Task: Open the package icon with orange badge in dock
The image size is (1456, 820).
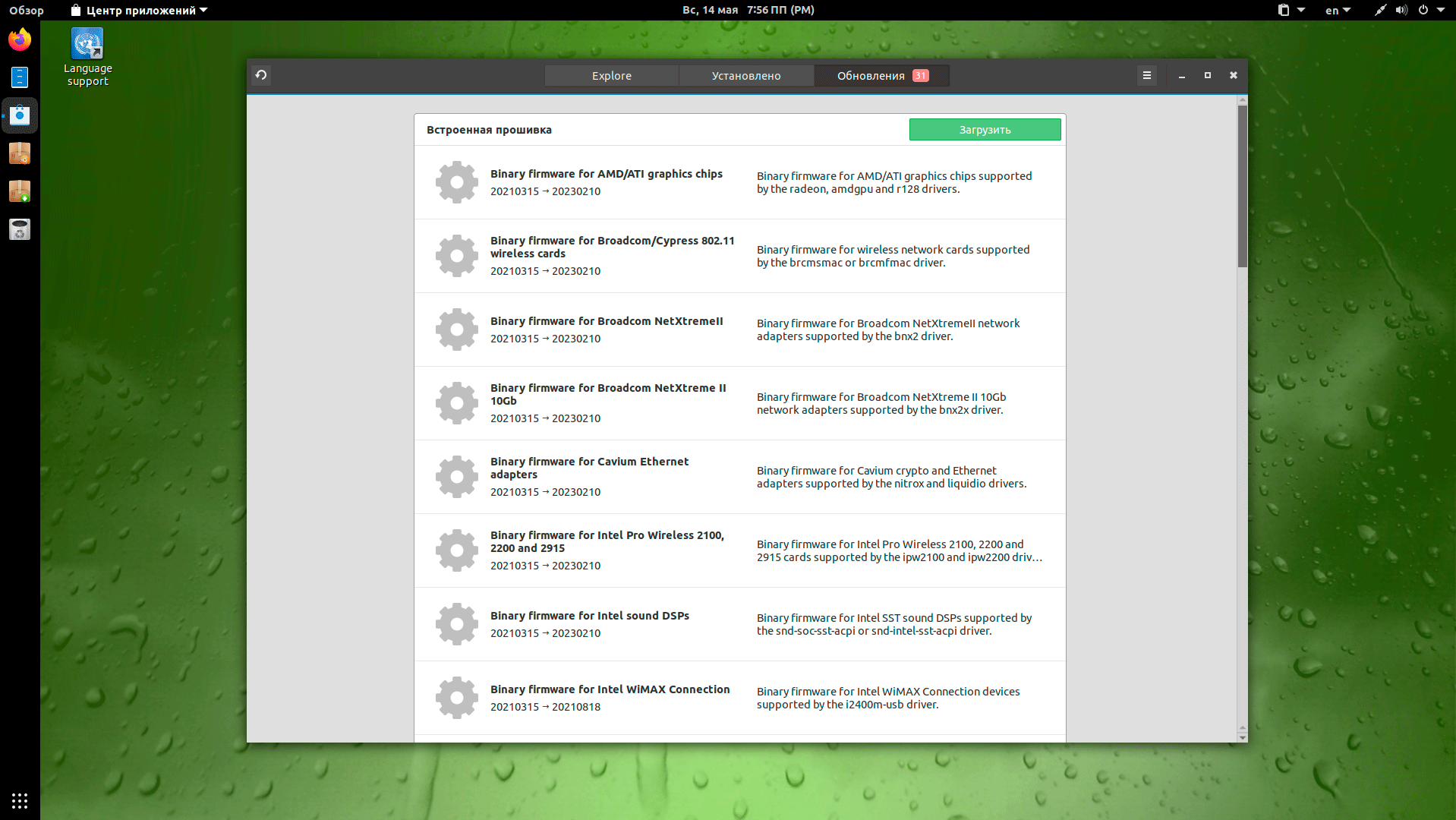Action: [x=20, y=153]
